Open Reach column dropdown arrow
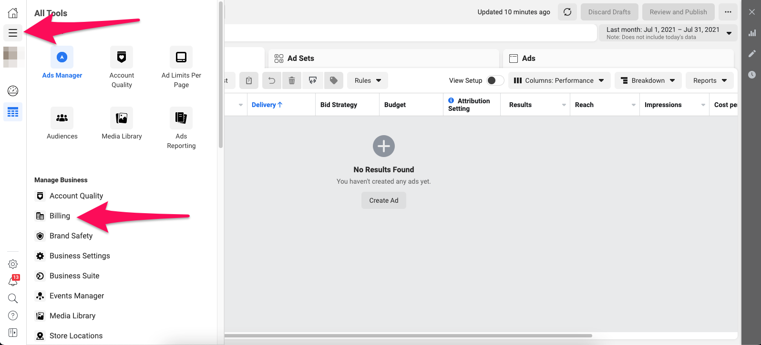 click(634, 105)
